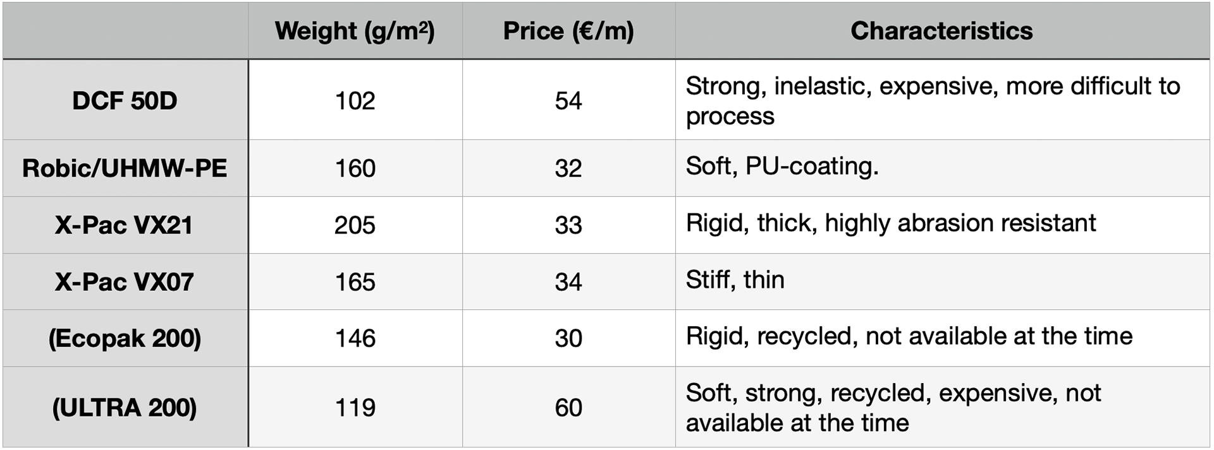
Task: Click the (ULTRA 200) row label
Action: point(125,407)
